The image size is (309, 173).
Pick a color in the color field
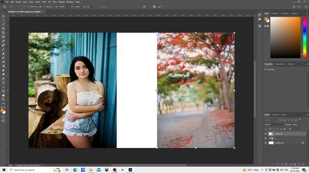[285, 37]
